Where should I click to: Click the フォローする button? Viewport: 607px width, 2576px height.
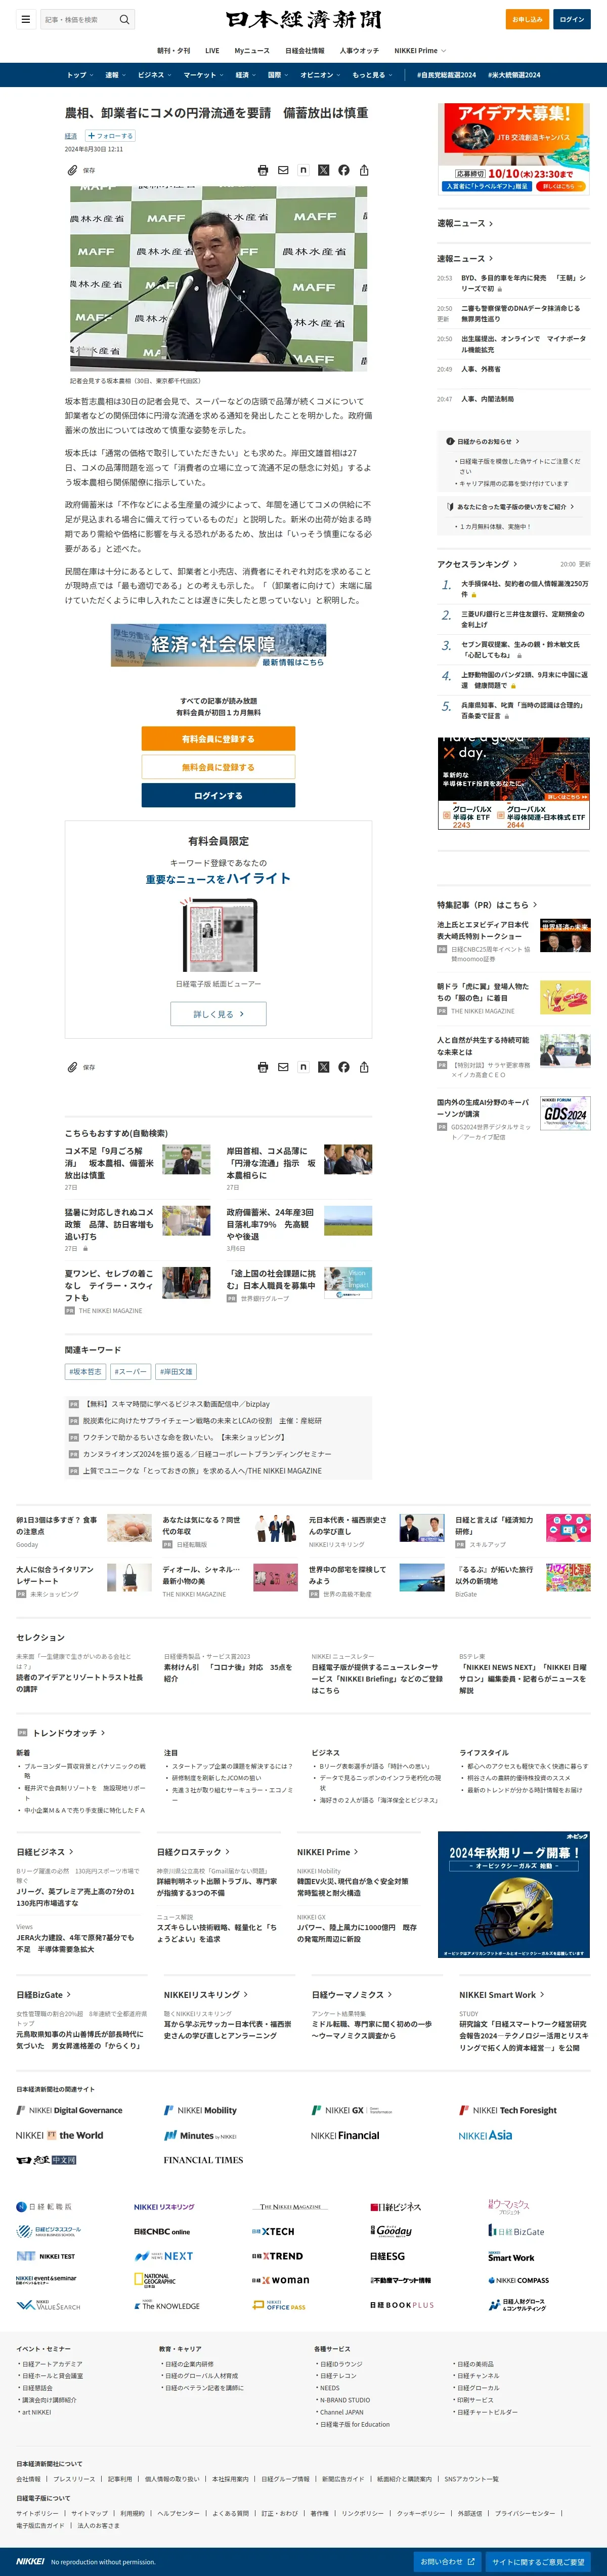pos(110,136)
